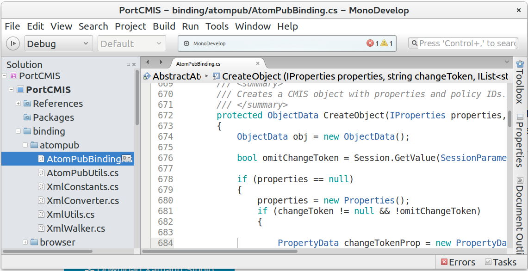
Task: Navigate forward with right arrow in tab bar
Action: click(161, 62)
